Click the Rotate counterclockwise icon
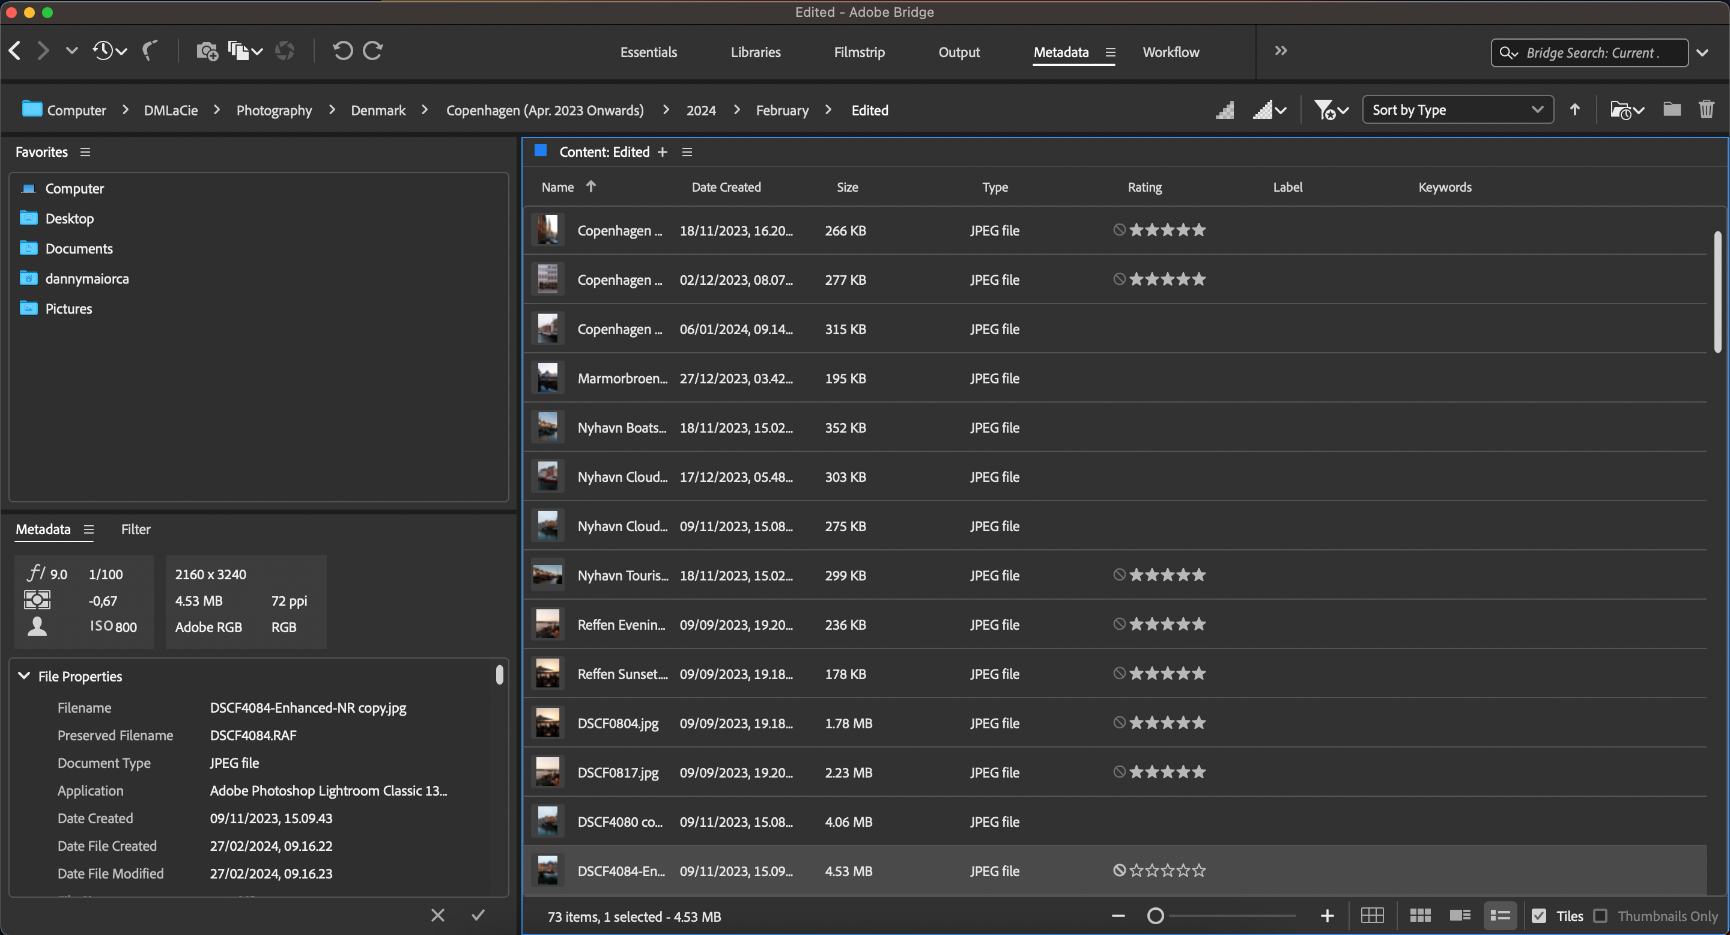Screen dimensions: 1730x935 click(x=342, y=50)
